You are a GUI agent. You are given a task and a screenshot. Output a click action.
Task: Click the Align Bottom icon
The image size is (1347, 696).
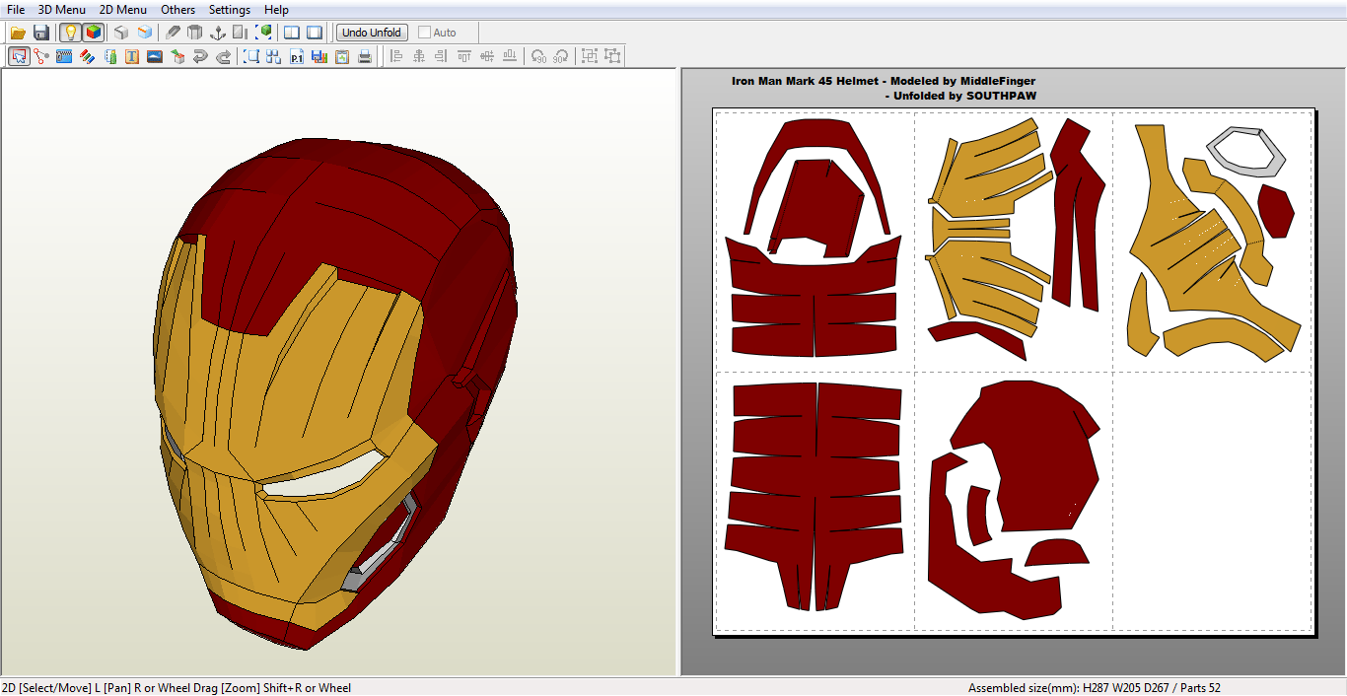point(510,56)
